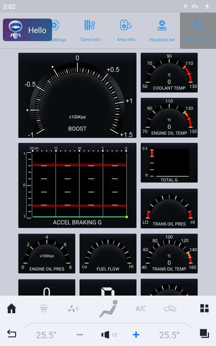Open the Tpms Info tab

tap(90, 31)
